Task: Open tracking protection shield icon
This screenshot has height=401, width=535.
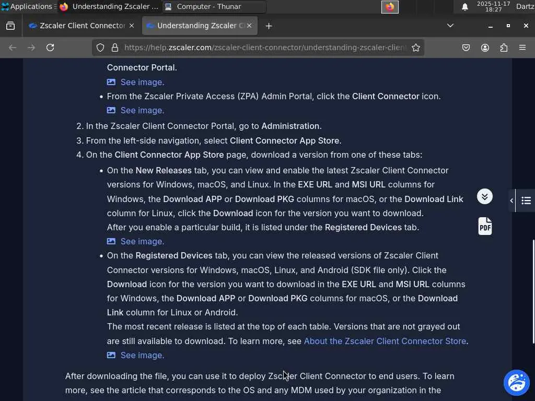Action: tap(100, 48)
